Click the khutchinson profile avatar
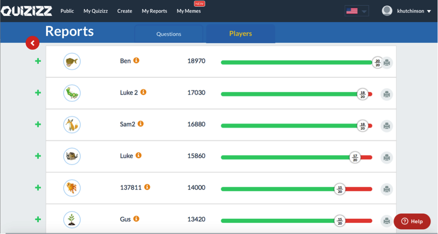The image size is (438, 234). point(387,11)
